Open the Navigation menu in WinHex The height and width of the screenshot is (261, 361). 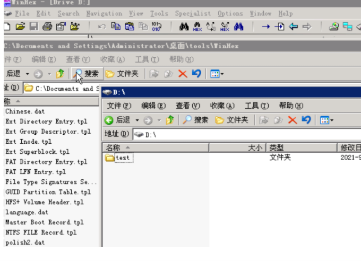click(x=104, y=14)
